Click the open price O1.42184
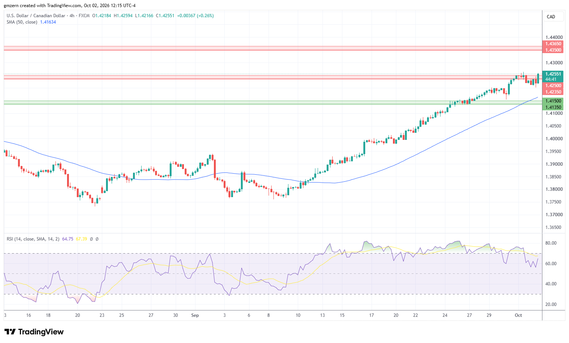 click(x=102, y=16)
